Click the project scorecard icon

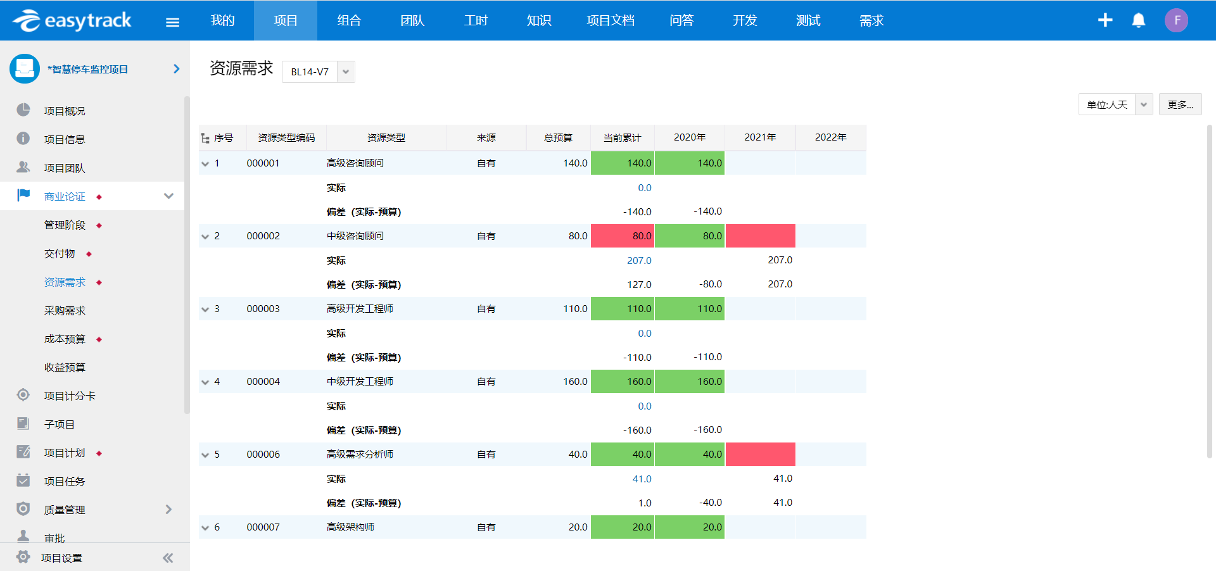[x=23, y=395]
